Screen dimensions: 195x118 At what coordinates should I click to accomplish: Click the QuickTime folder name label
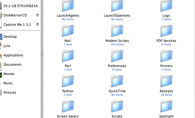117,91
